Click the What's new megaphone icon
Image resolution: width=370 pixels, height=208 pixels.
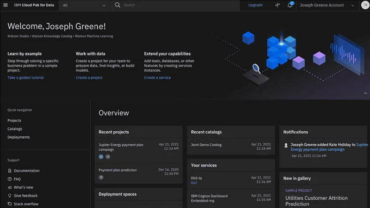point(10,187)
